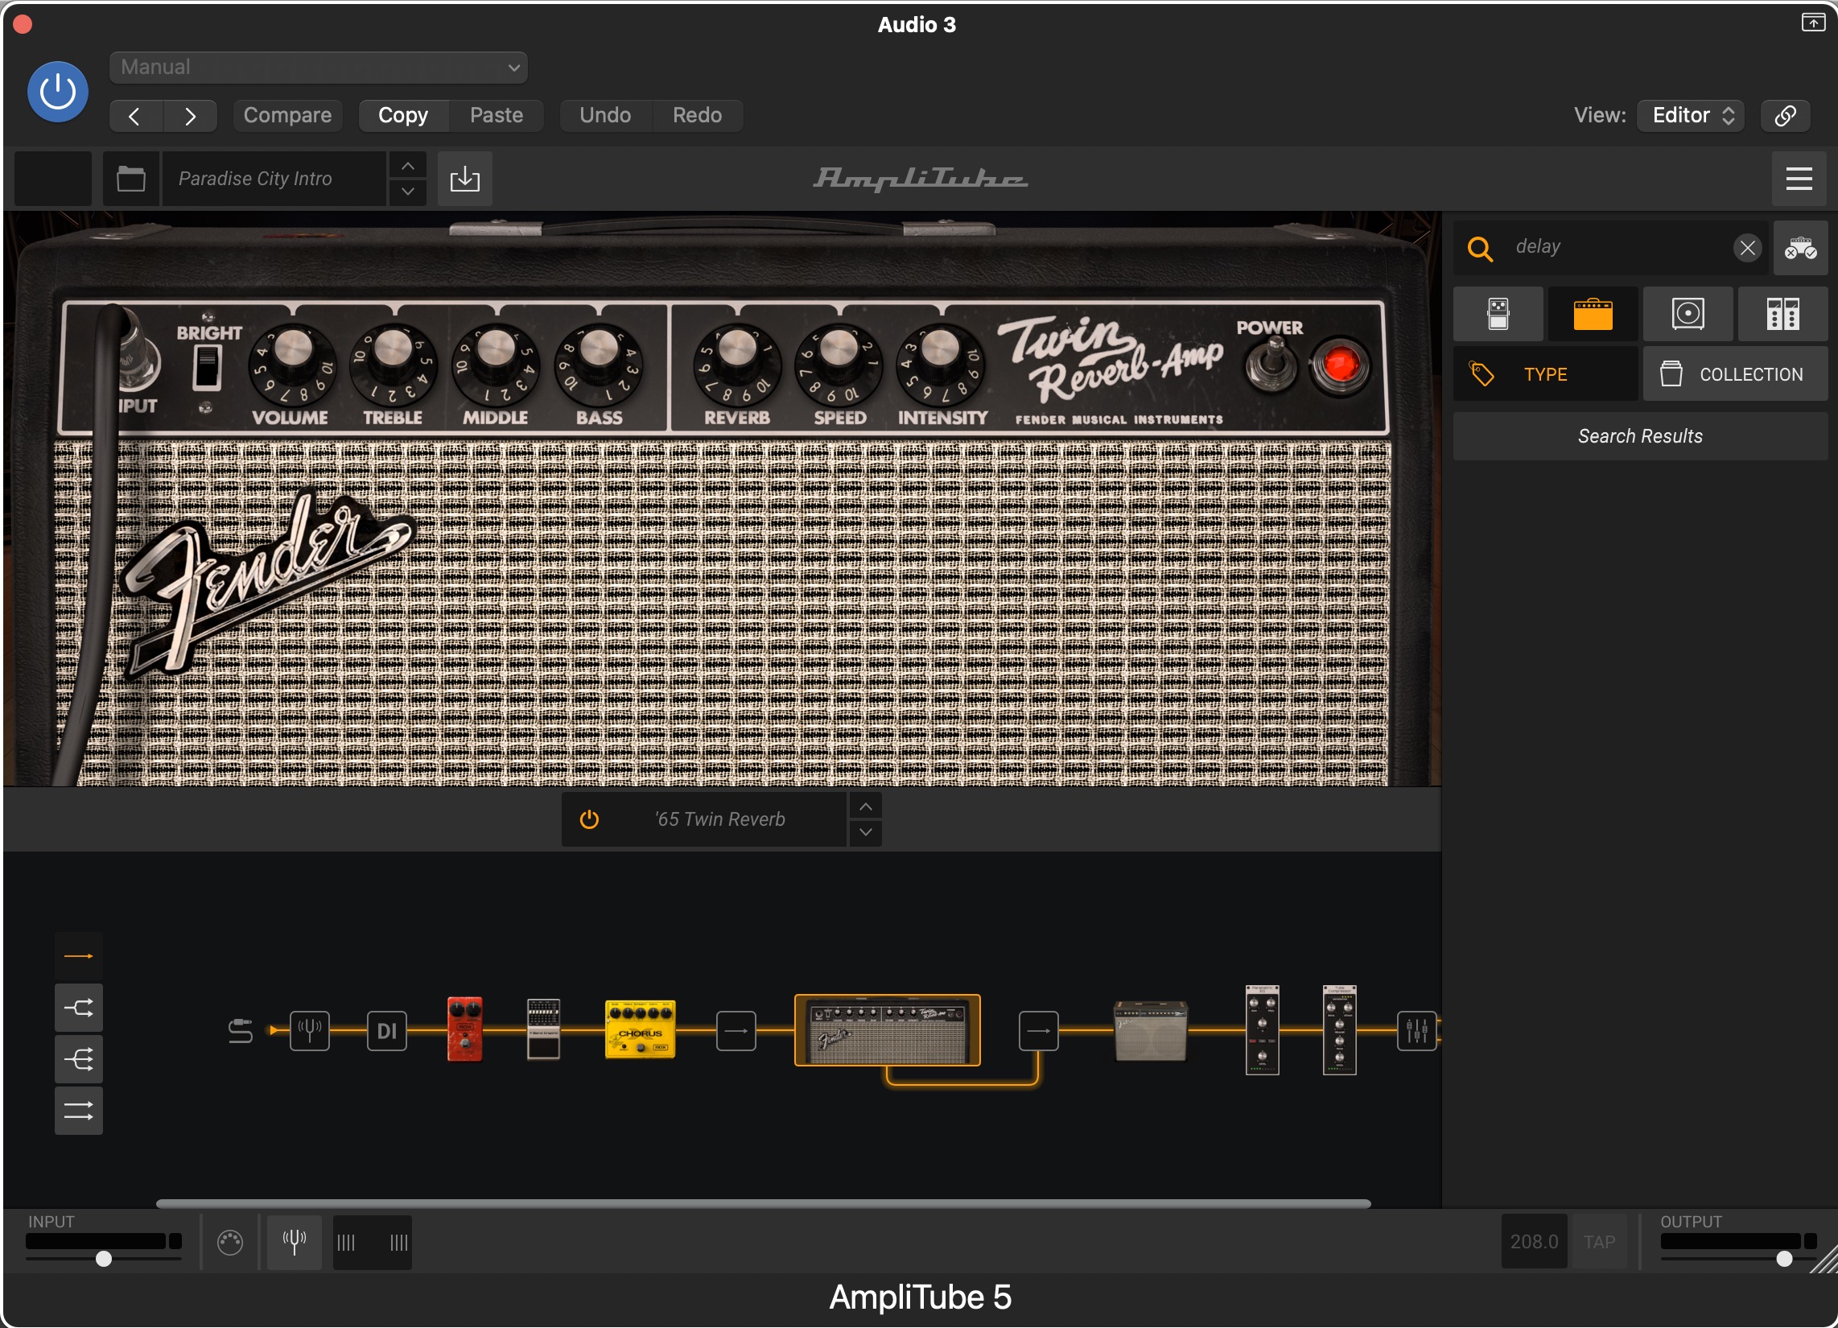The height and width of the screenshot is (1328, 1838).
Task: Click the input source icon in chain
Action: point(240,1031)
